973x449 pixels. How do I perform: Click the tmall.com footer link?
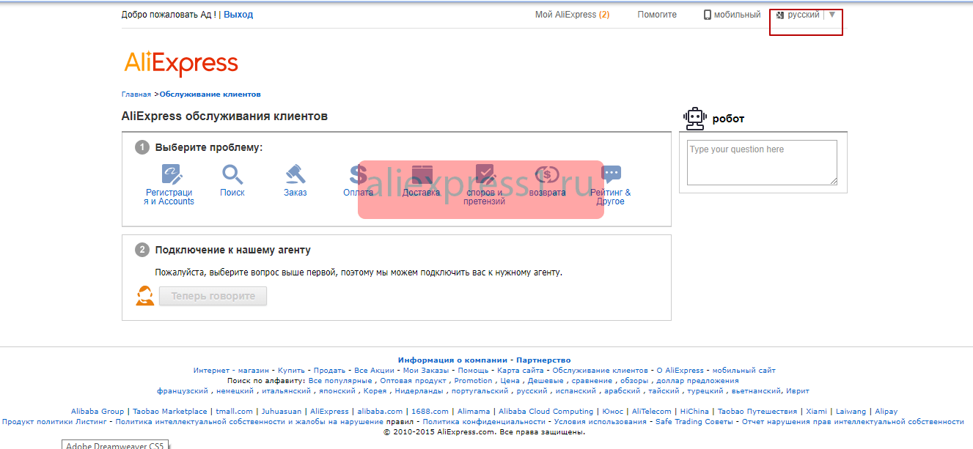tap(235, 412)
